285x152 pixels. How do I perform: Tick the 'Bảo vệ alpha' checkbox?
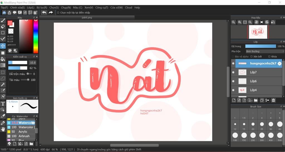pyautogui.click(x=233, y=57)
